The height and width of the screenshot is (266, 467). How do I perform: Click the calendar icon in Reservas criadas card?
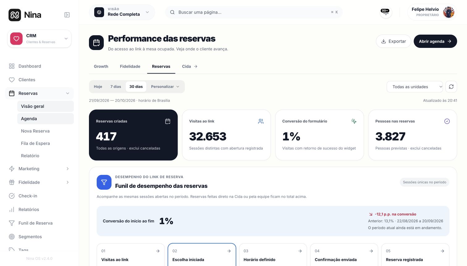pos(168,121)
